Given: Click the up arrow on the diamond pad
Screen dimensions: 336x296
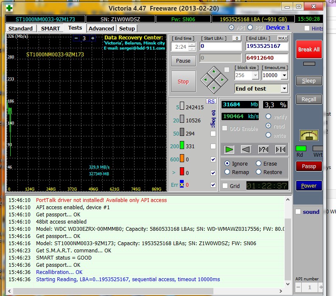Looking at the screenshot, I should click(x=214, y=71).
